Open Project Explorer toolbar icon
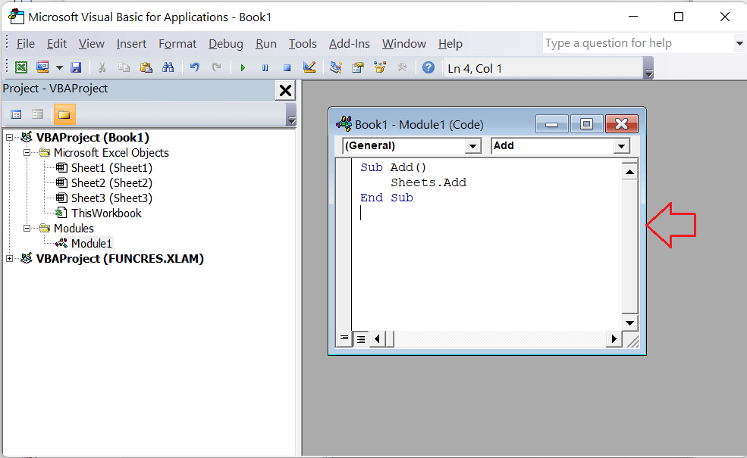Image resolution: width=747 pixels, height=458 pixels. (336, 67)
